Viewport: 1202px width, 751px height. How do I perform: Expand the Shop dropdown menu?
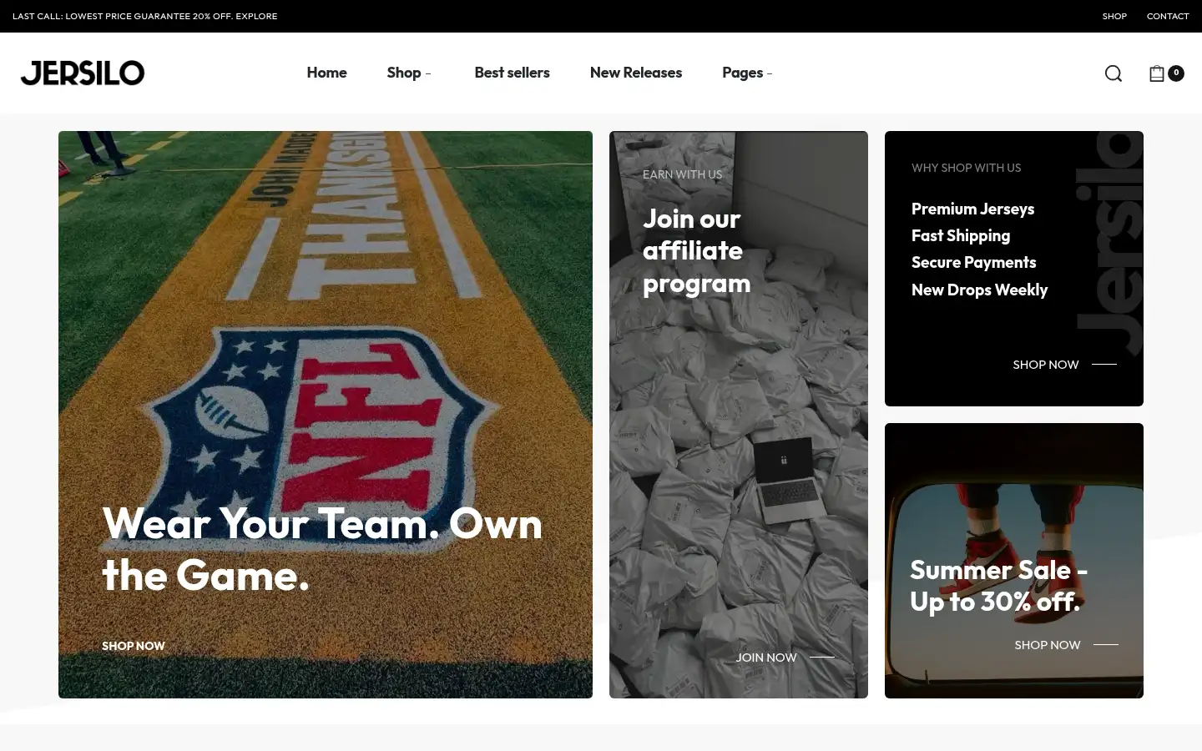pos(409,73)
